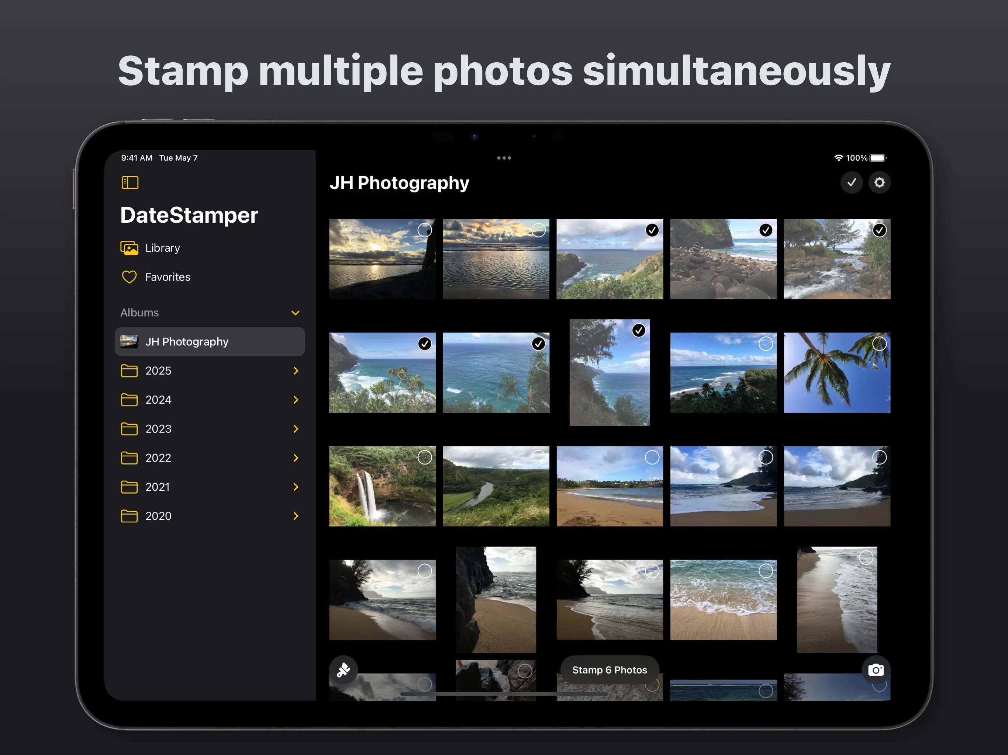Expand the 2022 folder chevron

(295, 457)
